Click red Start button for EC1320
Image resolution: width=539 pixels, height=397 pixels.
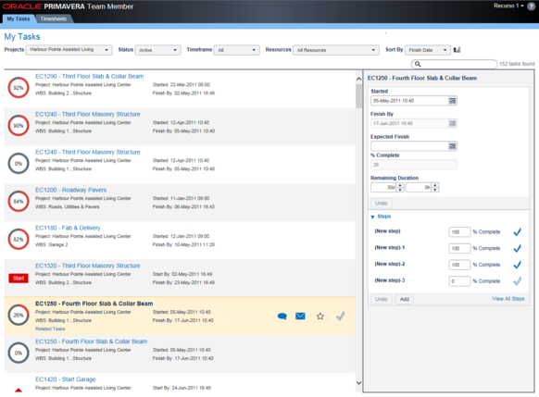click(x=19, y=279)
